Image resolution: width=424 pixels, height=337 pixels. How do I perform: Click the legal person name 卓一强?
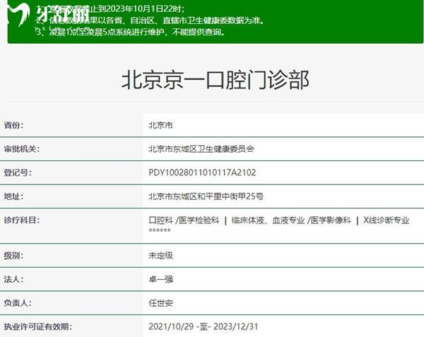[x=160, y=279]
